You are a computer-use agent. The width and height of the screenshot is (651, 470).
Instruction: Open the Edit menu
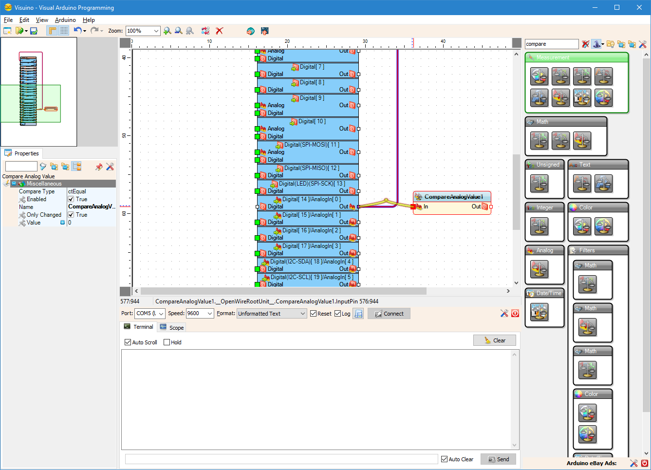pos(24,20)
